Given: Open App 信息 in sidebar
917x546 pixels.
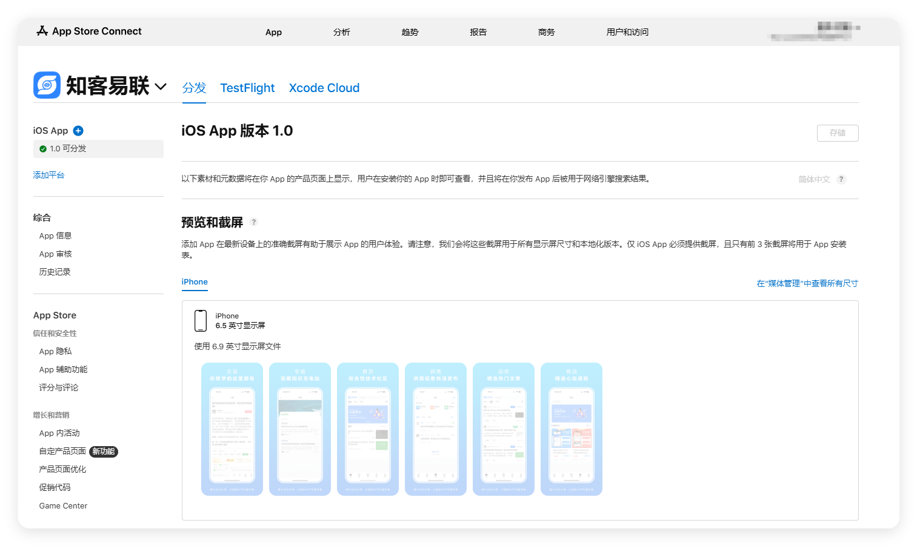Looking at the screenshot, I should click(x=56, y=236).
